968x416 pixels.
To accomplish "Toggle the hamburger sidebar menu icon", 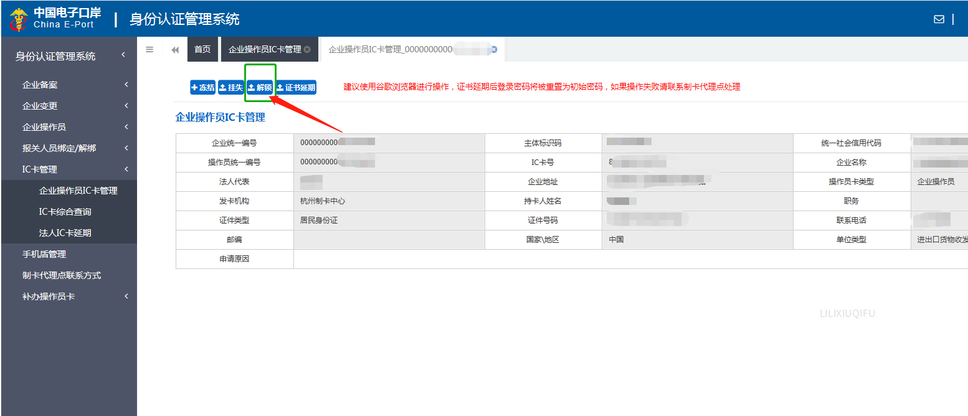I will [x=149, y=49].
